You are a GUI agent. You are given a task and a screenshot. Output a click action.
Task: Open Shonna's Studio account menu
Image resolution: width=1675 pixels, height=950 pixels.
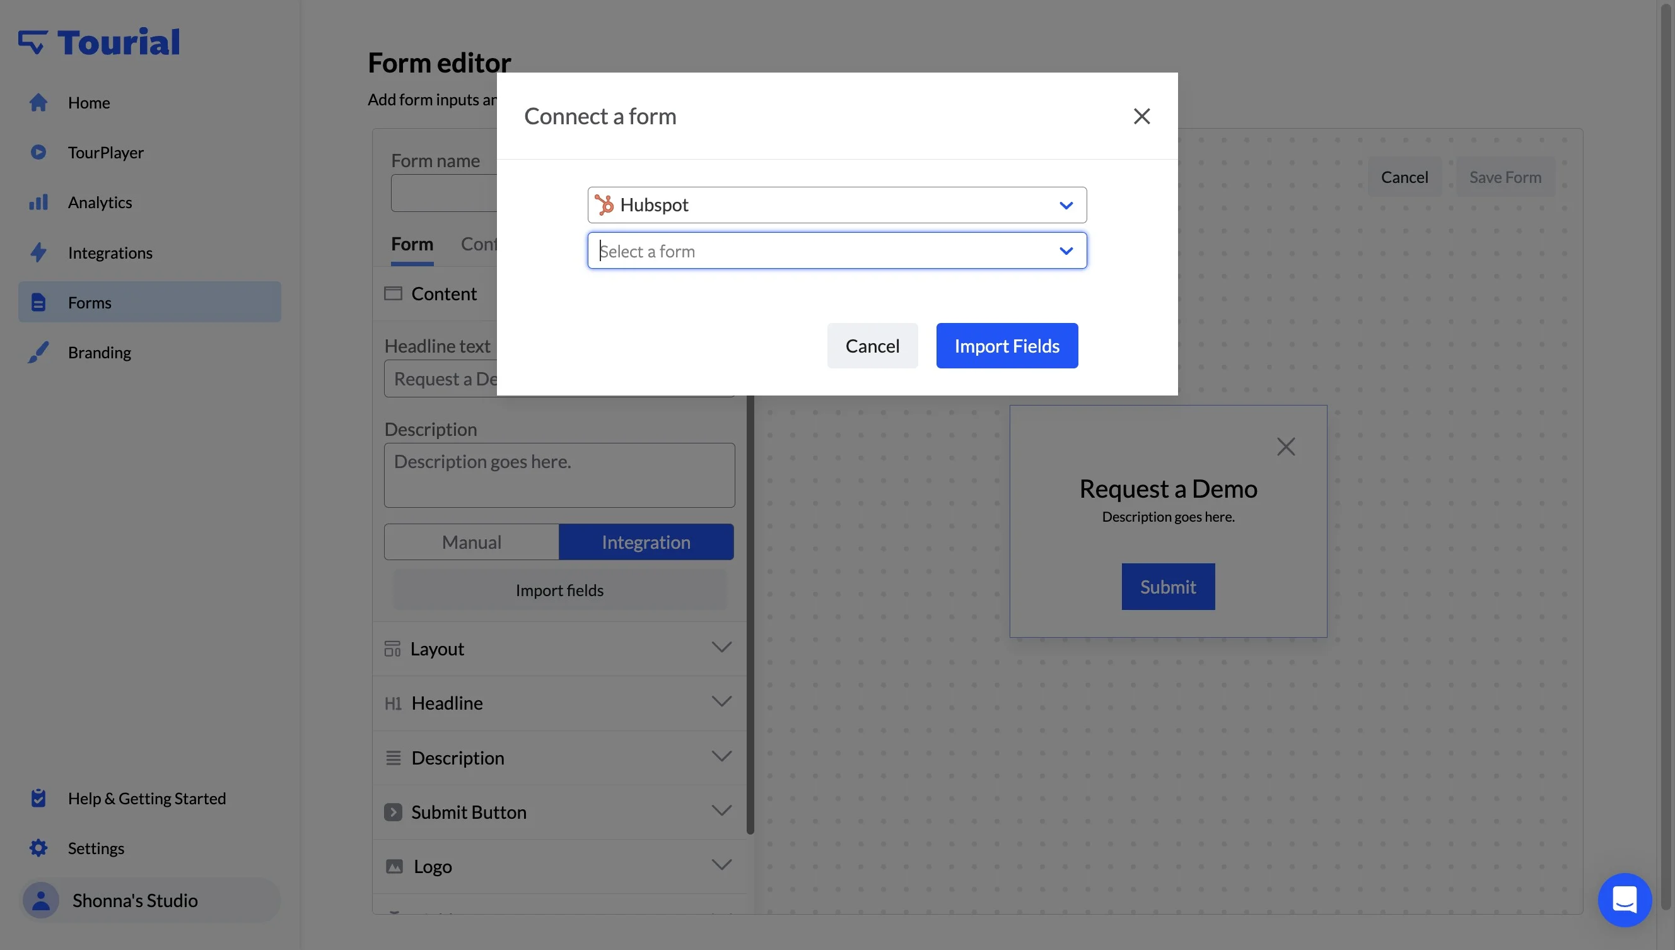pyautogui.click(x=149, y=900)
